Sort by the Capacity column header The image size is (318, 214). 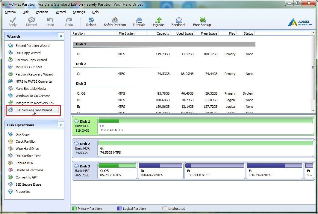tap(159, 33)
